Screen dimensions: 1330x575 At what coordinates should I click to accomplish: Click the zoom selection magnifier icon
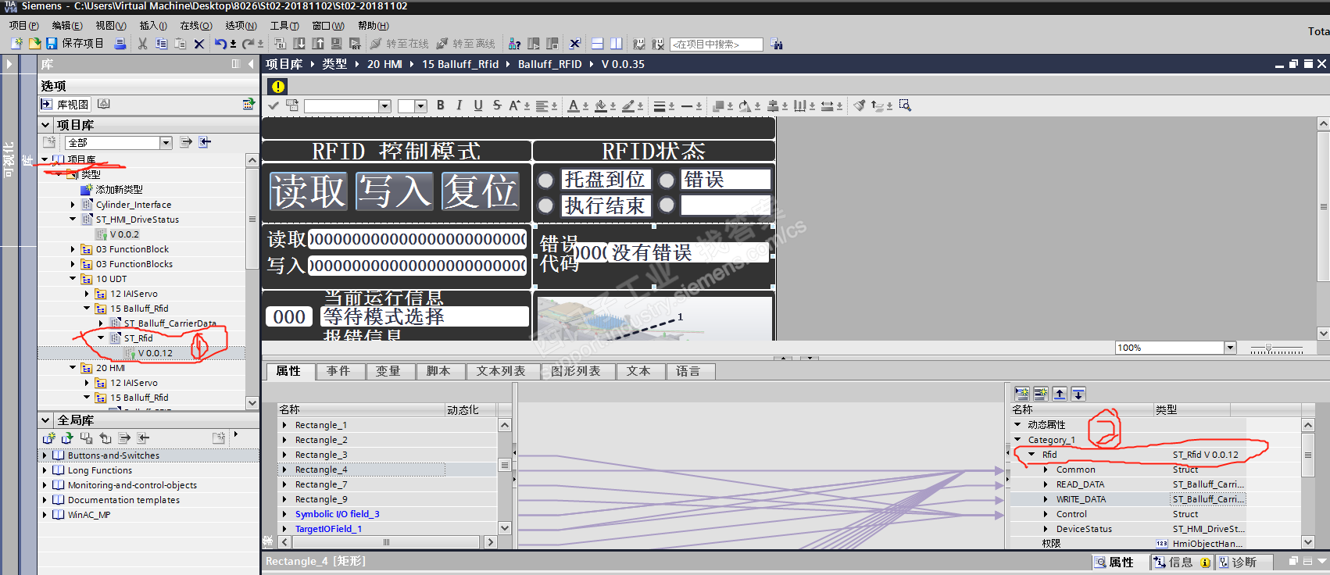(905, 105)
